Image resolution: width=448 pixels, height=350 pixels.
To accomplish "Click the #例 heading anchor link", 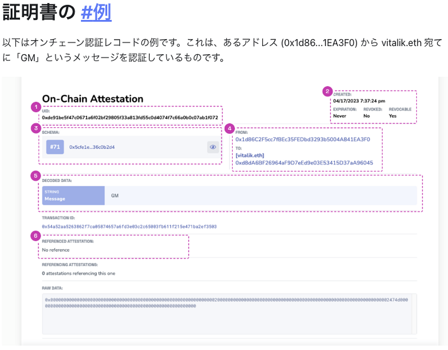I will 96,14.
